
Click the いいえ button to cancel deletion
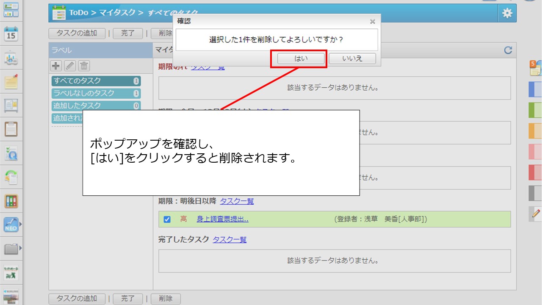click(352, 59)
